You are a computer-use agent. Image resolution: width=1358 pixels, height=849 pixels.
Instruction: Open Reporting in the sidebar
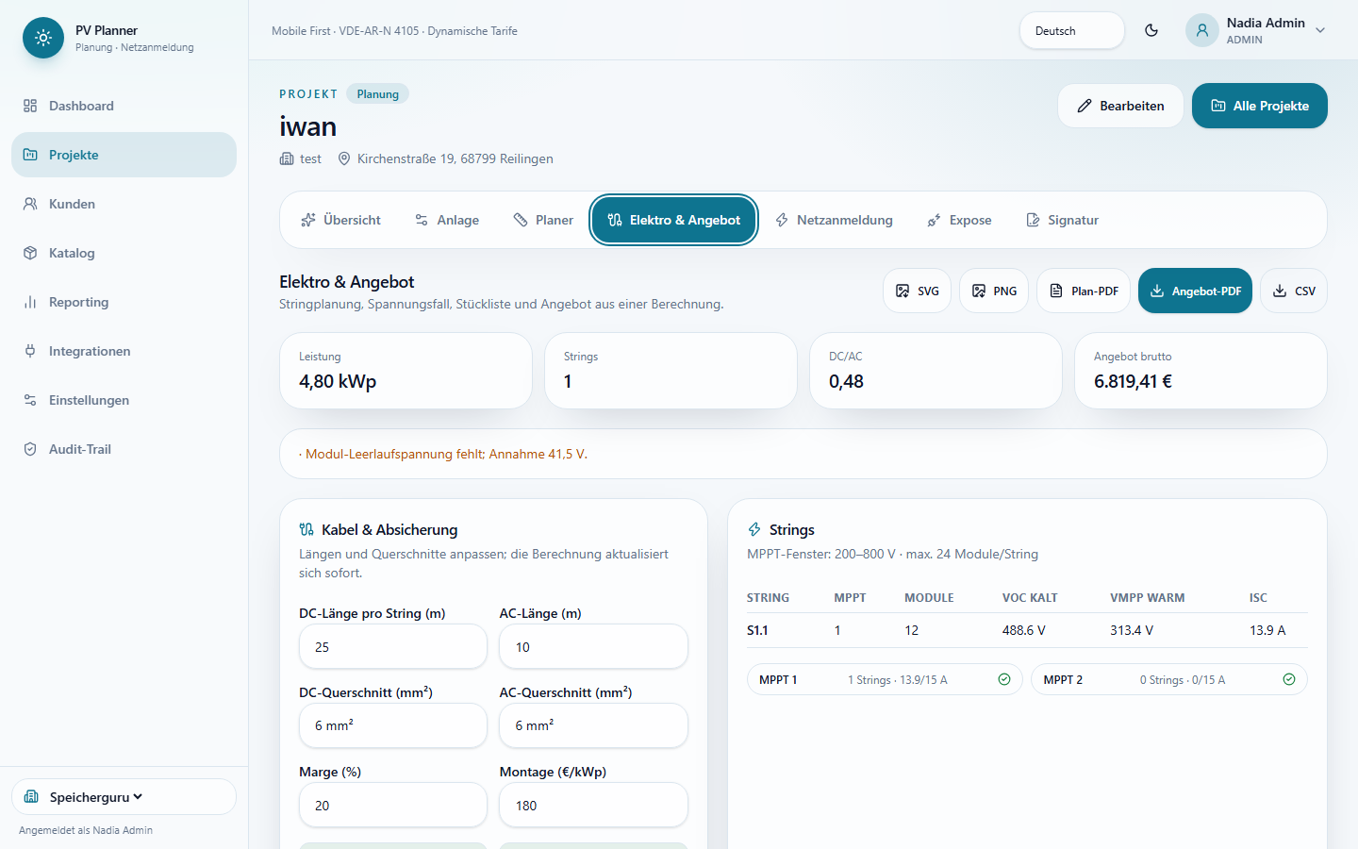(124, 302)
